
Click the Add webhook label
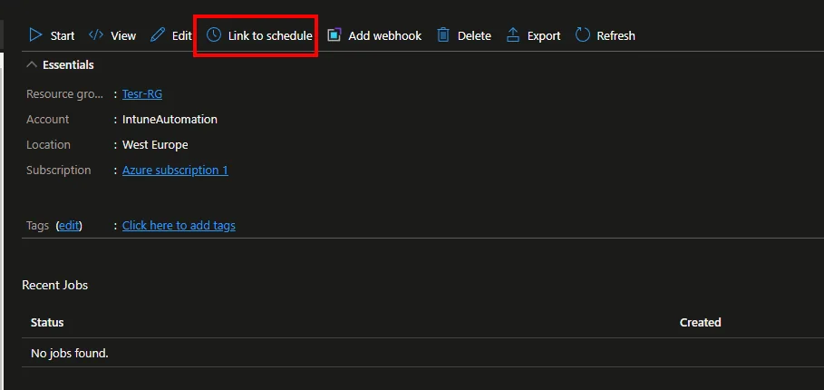(x=385, y=35)
